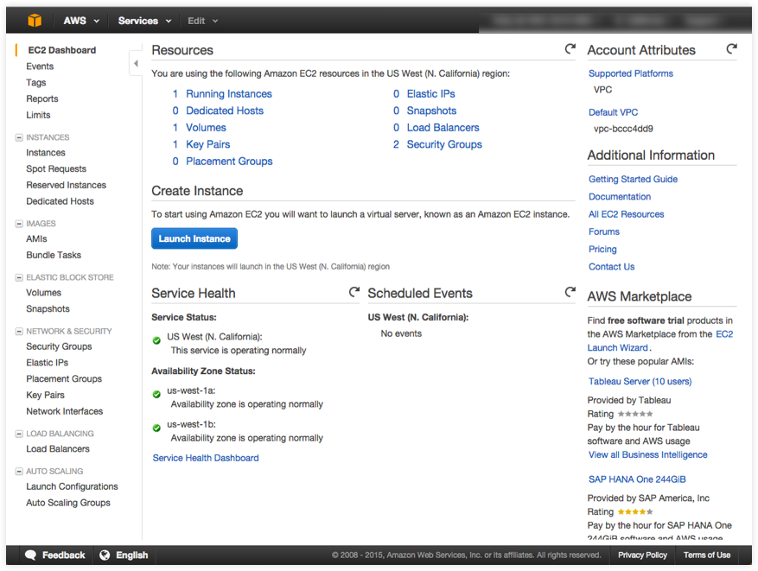Refresh the Service Health panel

354,292
